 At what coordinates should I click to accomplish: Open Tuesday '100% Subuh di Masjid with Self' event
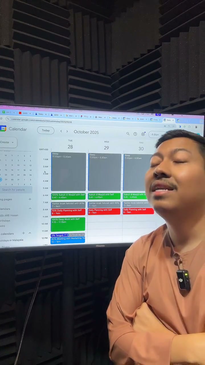[68, 196]
